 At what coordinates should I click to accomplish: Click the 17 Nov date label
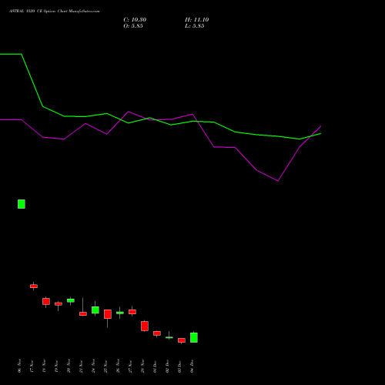point(32,366)
